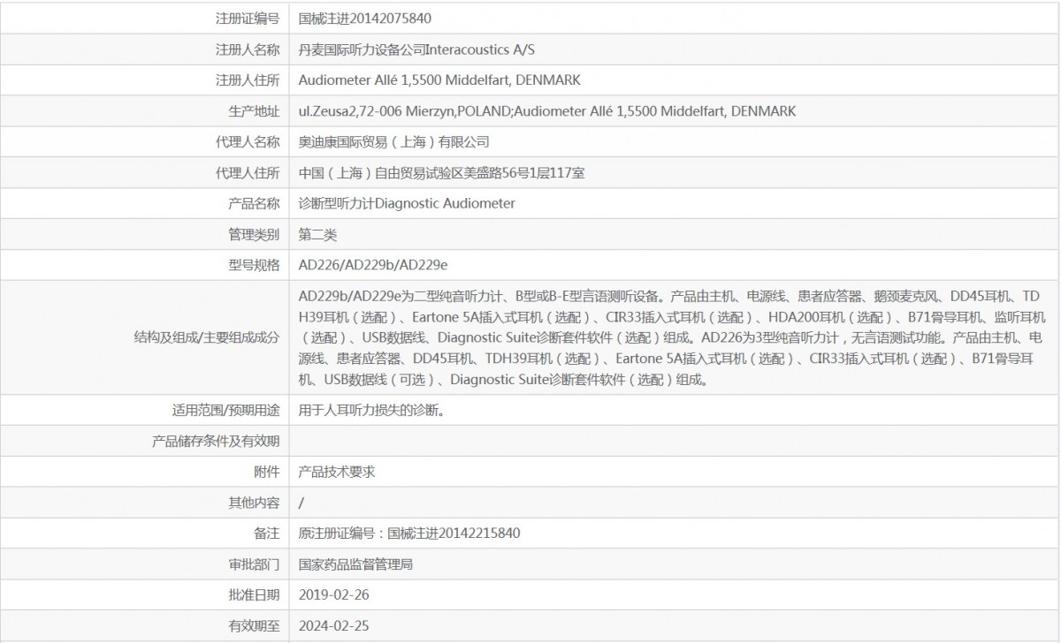The width and height of the screenshot is (1061, 643).
Task: Select the 注册证编号 label cell
Action: pos(248,18)
